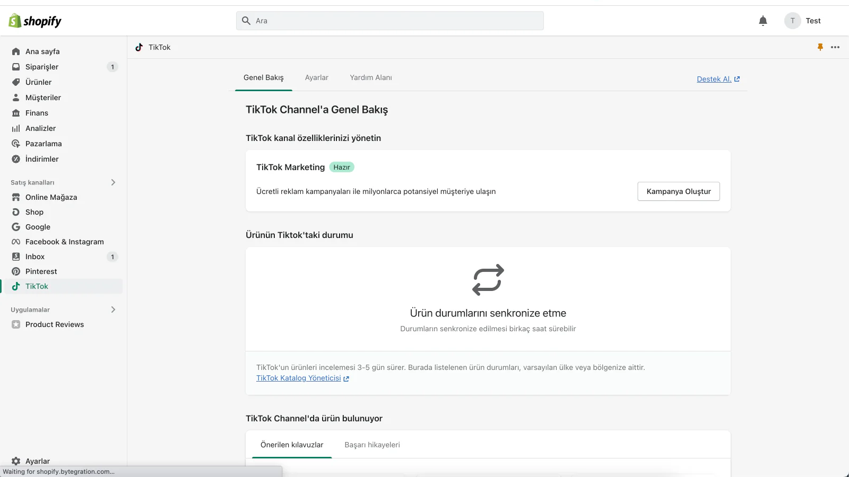The width and height of the screenshot is (849, 477).
Task: Click the Pazarlama target icon
Action: click(x=16, y=144)
